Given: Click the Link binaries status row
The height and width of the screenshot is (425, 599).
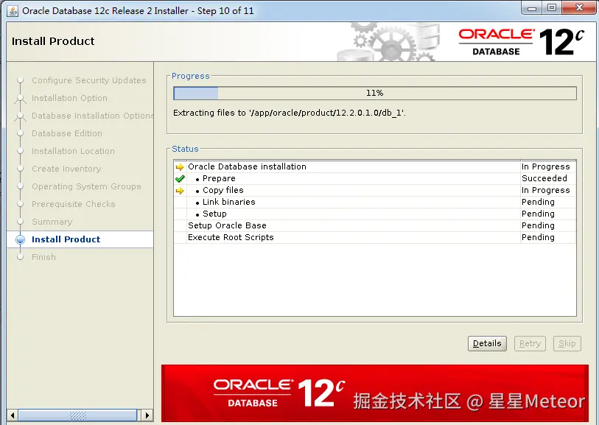Looking at the screenshot, I should point(375,202).
